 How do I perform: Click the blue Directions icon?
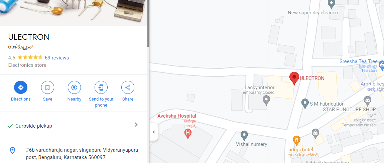pyautogui.click(x=21, y=88)
